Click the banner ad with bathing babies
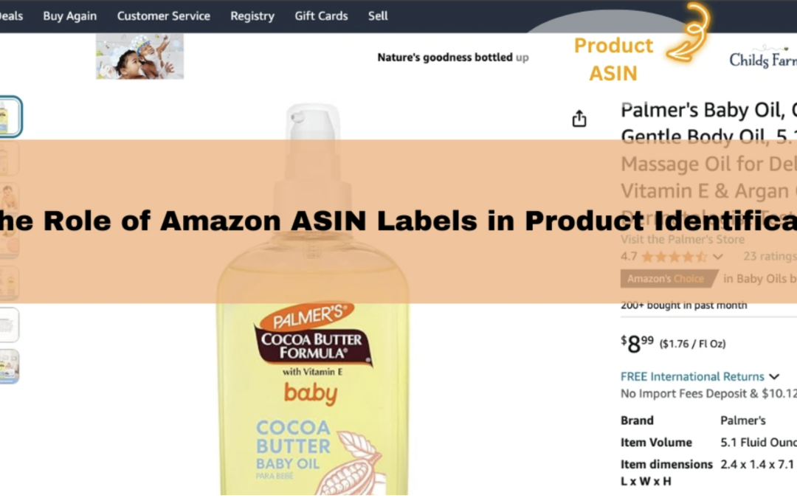Image resolution: width=797 pixels, height=498 pixels. 139,57
